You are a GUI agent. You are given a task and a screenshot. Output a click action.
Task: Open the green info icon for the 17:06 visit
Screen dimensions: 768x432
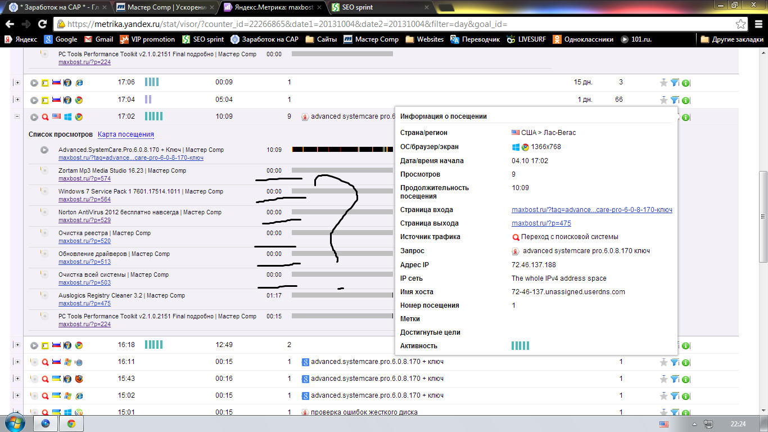coord(685,83)
